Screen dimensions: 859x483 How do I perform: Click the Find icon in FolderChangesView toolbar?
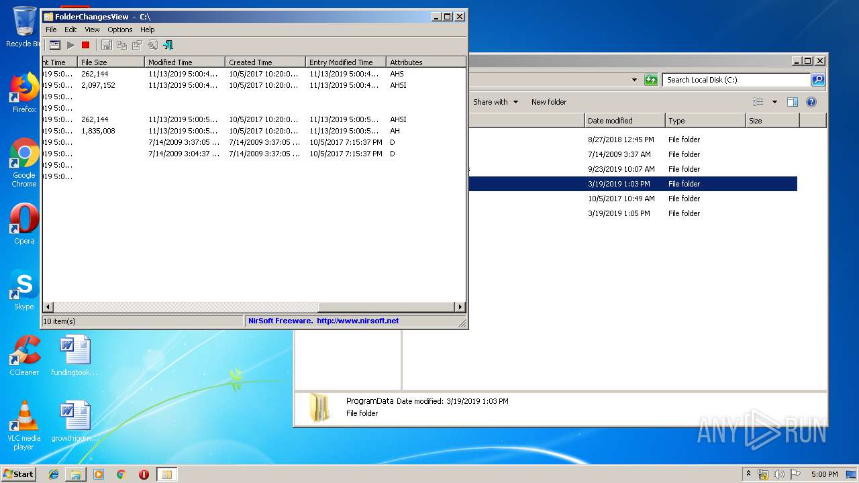pyautogui.click(x=152, y=45)
